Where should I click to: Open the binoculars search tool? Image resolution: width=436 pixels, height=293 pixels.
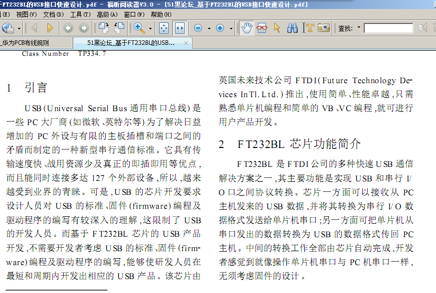coord(292,28)
